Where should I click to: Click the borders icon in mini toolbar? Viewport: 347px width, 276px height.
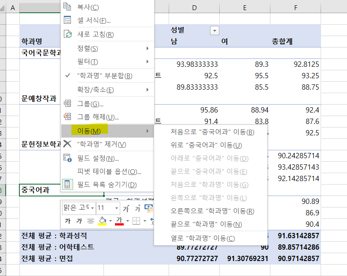137,221
